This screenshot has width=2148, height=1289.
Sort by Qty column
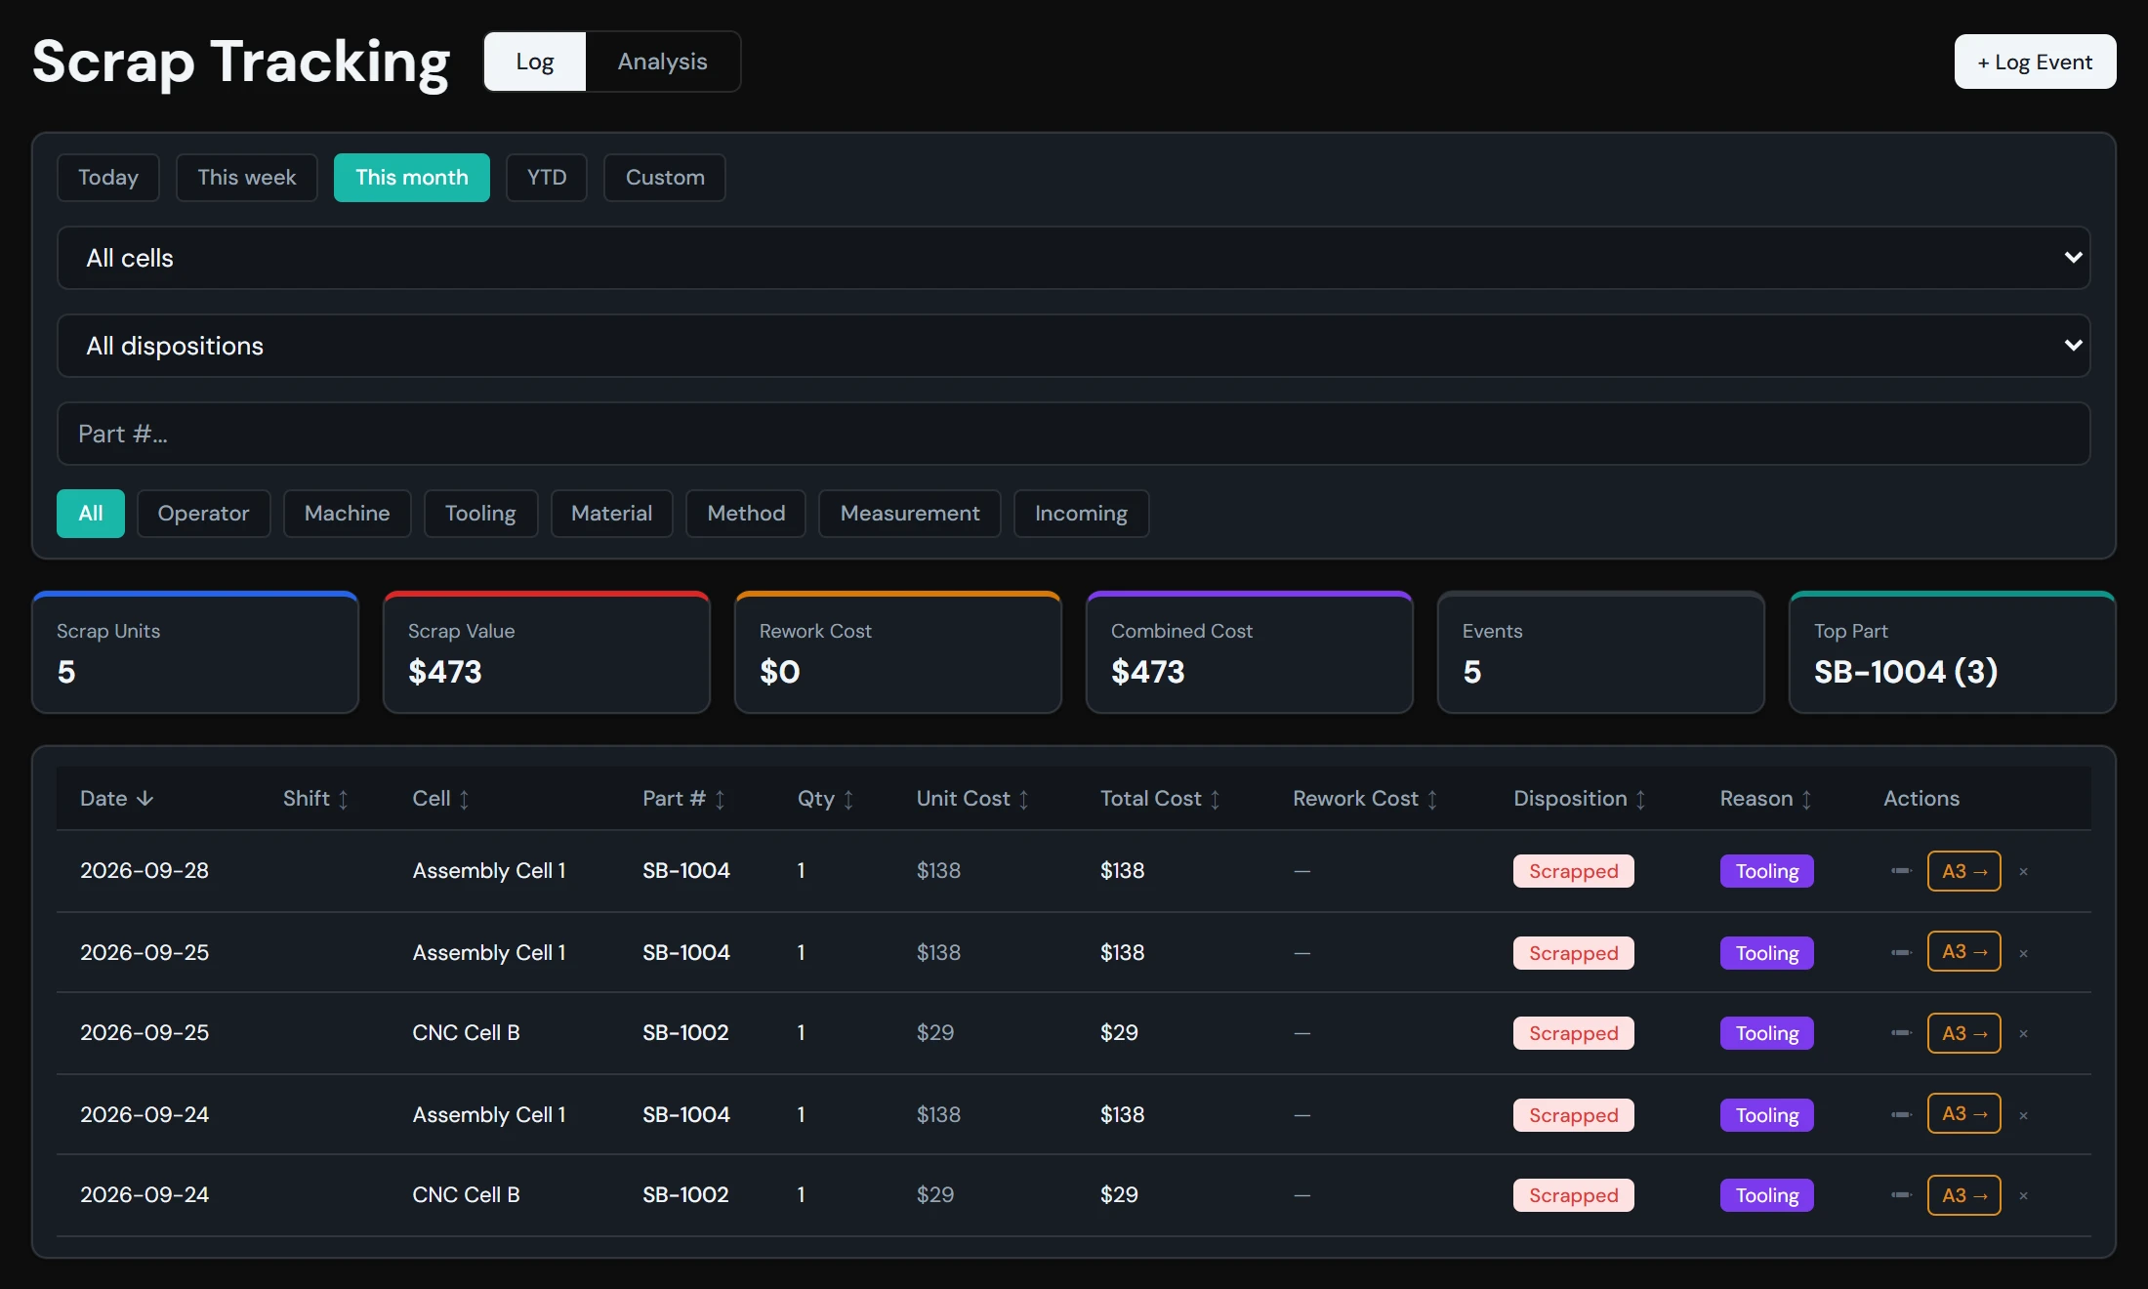826,799
